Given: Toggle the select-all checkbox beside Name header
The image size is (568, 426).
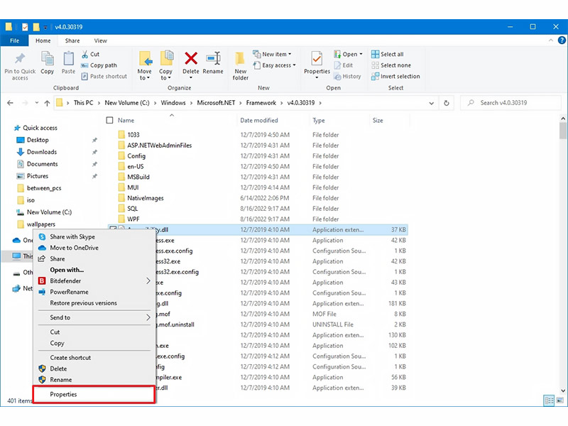Looking at the screenshot, I should tap(109, 120).
